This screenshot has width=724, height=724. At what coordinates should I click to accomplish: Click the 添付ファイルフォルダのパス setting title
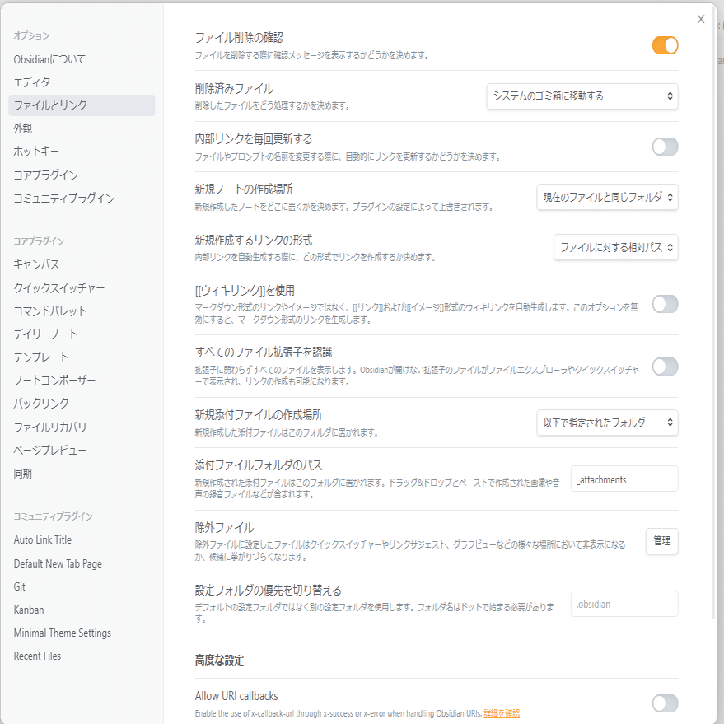(x=259, y=465)
